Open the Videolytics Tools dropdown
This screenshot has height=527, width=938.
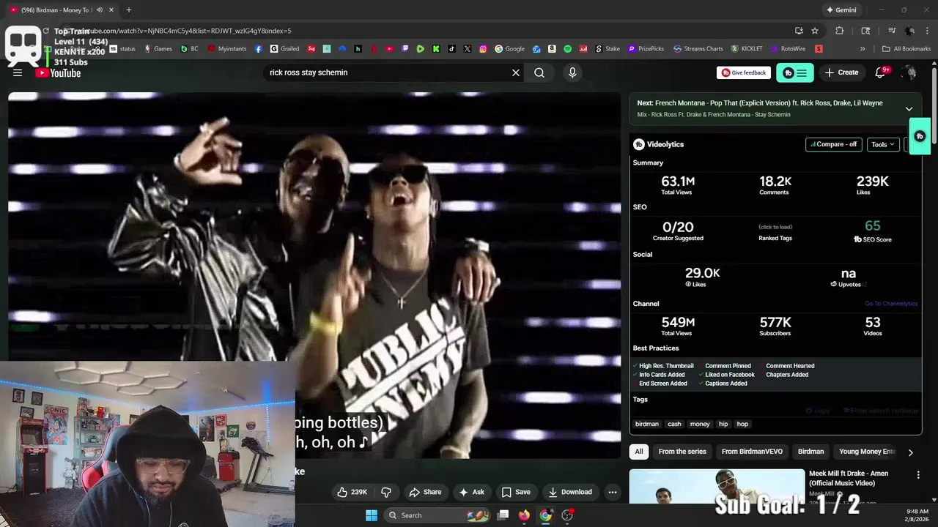[883, 144]
